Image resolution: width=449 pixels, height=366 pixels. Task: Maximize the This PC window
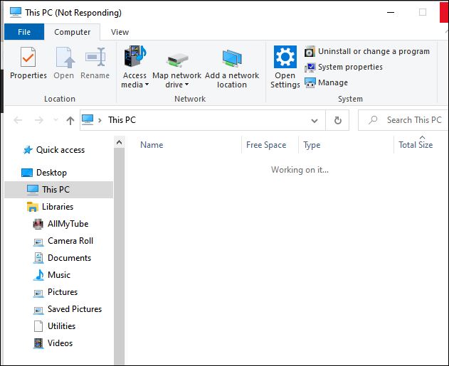click(x=423, y=12)
